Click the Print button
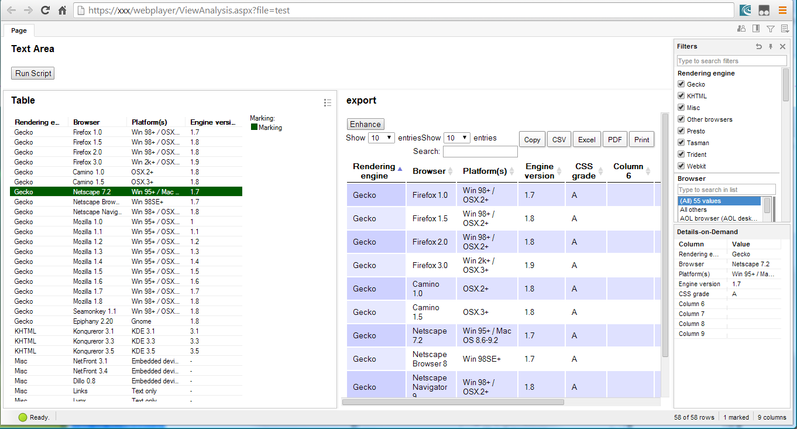Screen dimensions: 797x429 [x=641, y=139]
